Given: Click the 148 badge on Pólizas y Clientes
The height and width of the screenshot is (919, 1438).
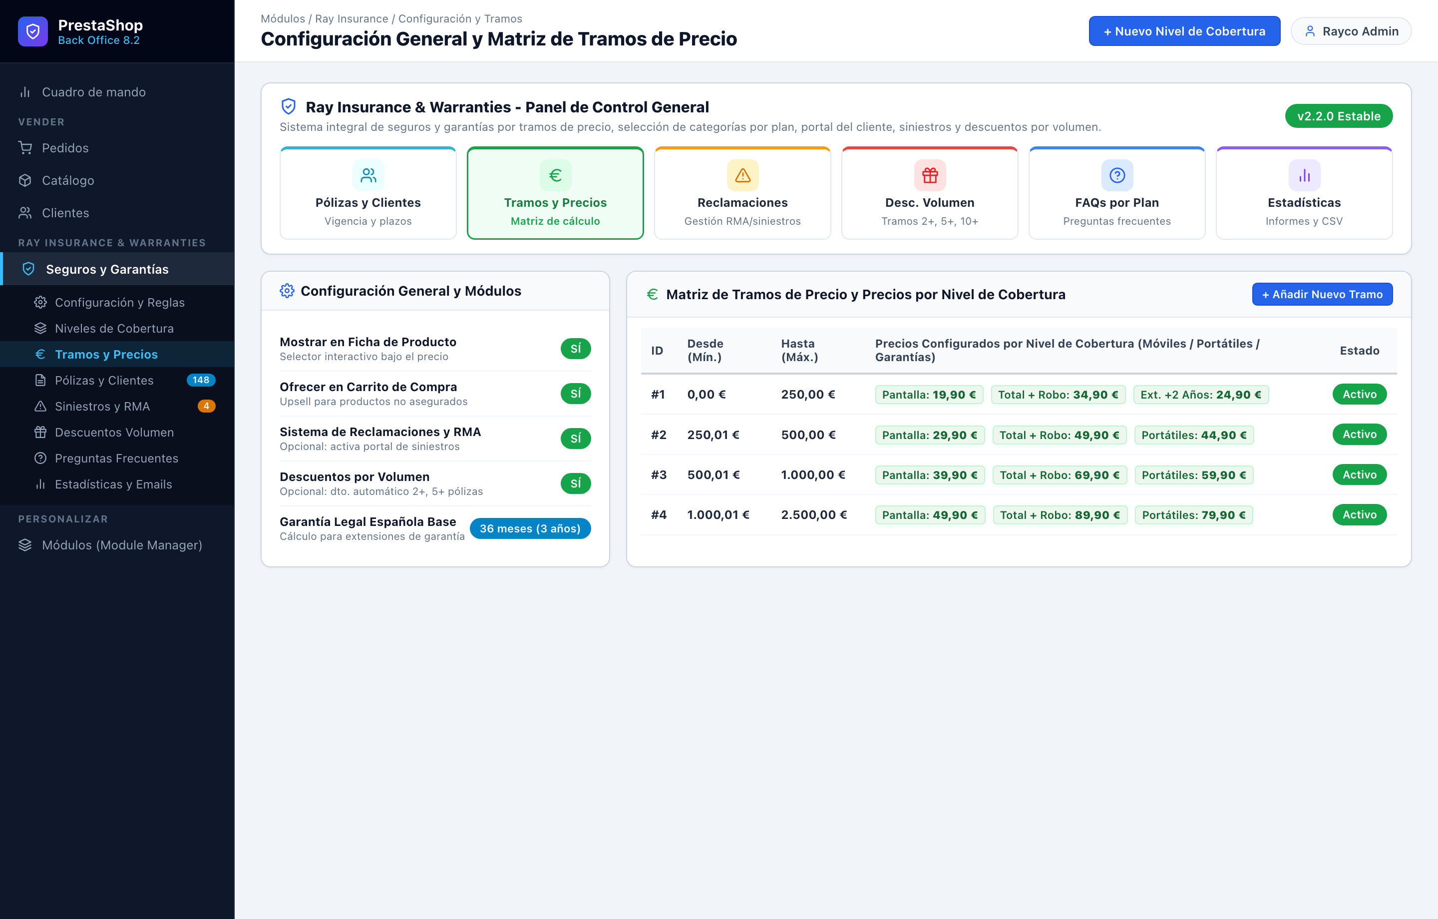Looking at the screenshot, I should click(201, 380).
